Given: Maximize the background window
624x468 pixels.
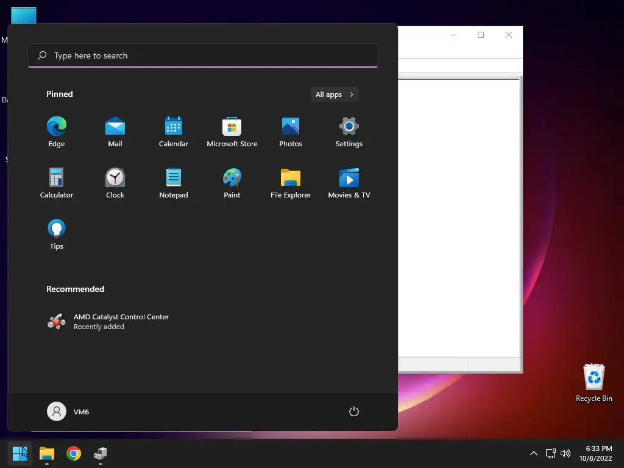Looking at the screenshot, I should [x=481, y=35].
